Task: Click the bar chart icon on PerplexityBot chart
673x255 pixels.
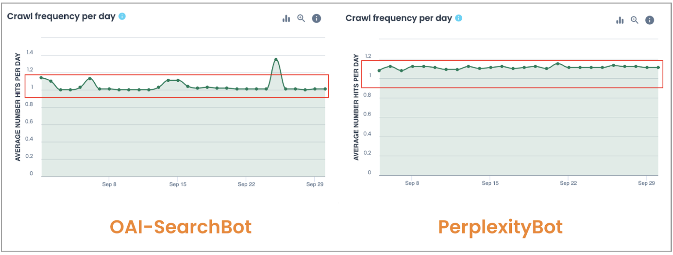Action: coord(620,20)
